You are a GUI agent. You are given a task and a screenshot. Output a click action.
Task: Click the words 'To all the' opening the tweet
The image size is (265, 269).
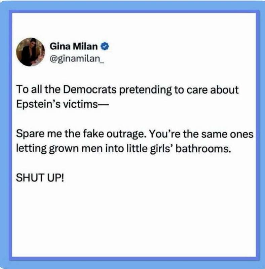[x=38, y=90]
